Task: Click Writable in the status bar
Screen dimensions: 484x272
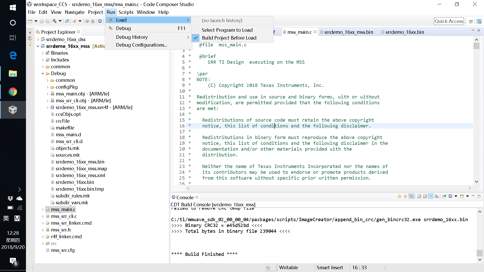Action: (x=289, y=267)
